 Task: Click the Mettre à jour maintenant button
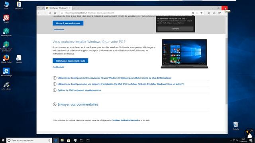pos(68,23)
